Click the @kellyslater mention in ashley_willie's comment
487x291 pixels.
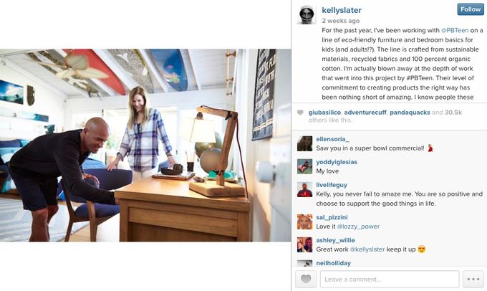367,249
